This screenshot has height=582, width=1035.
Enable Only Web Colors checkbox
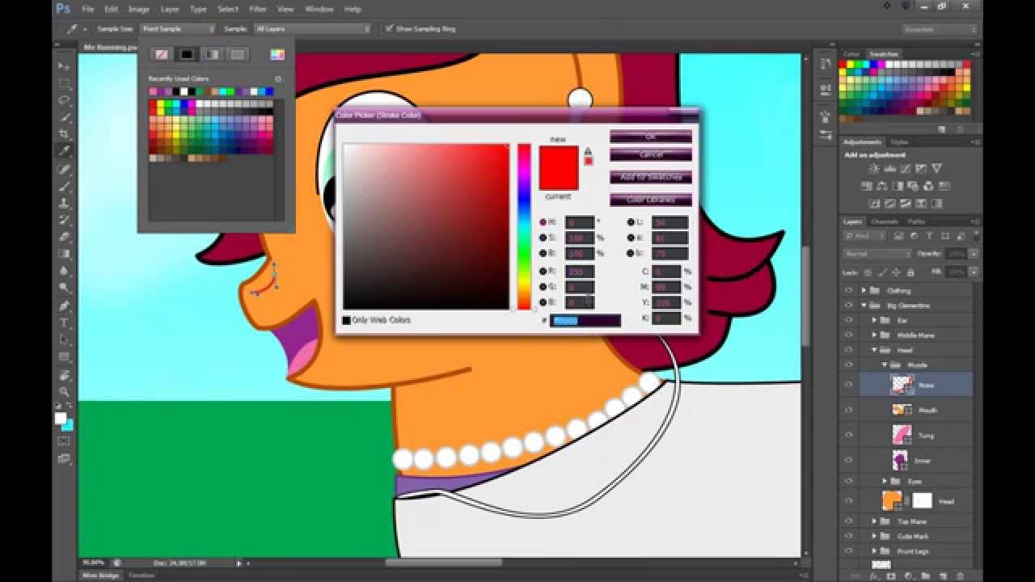coord(346,320)
